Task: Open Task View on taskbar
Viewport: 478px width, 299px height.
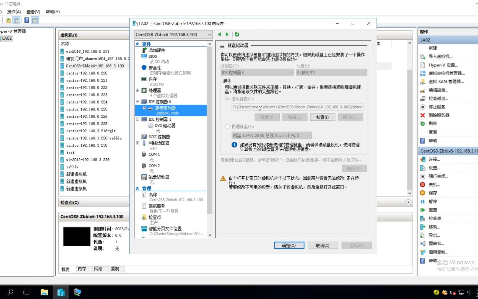Action: (27, 292)
